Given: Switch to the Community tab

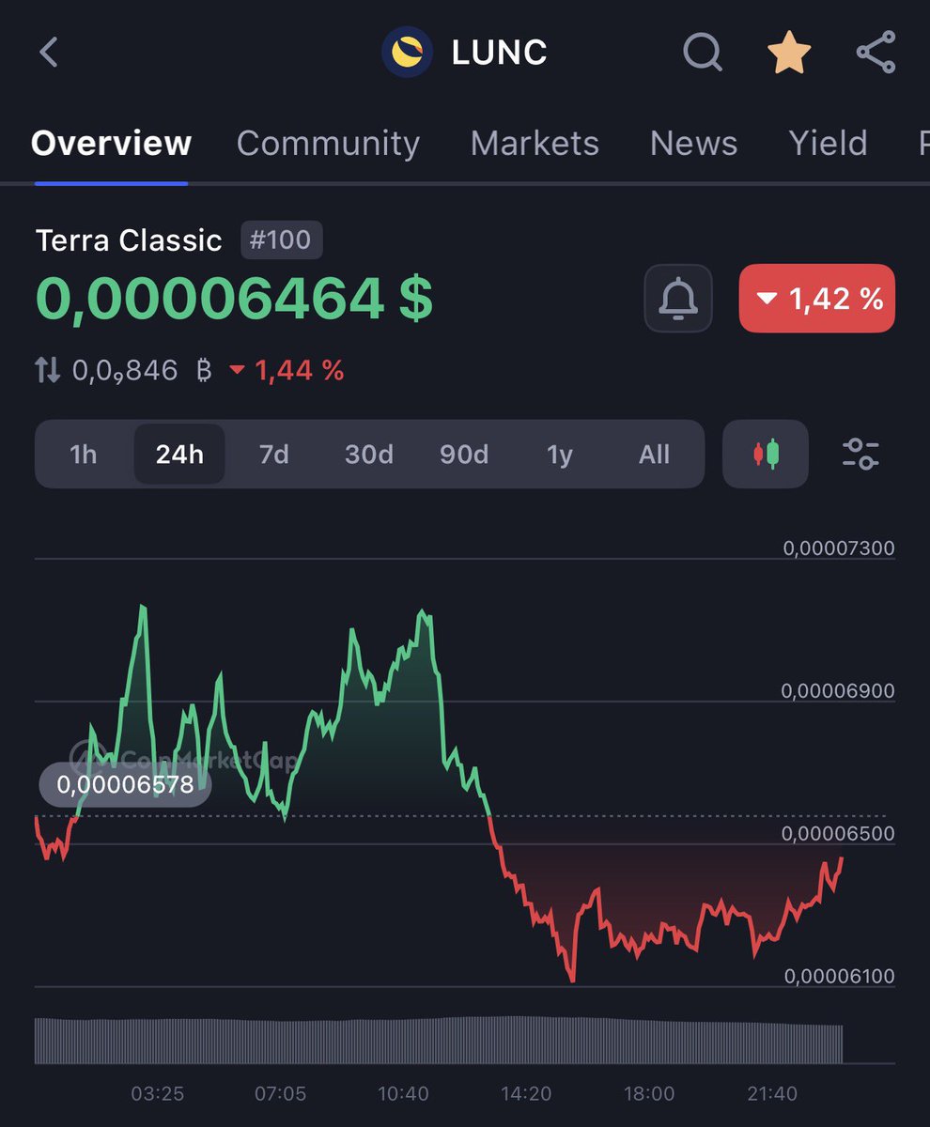Looking at the screenshot, I should [x=328, y=144].
